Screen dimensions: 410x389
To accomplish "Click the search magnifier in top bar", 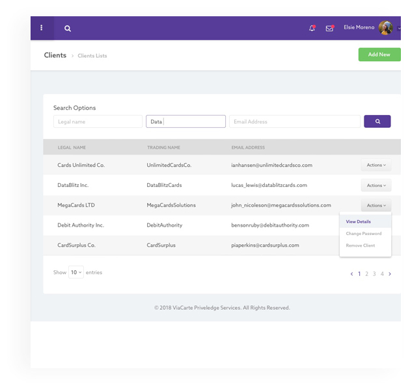I will [68, 29].
